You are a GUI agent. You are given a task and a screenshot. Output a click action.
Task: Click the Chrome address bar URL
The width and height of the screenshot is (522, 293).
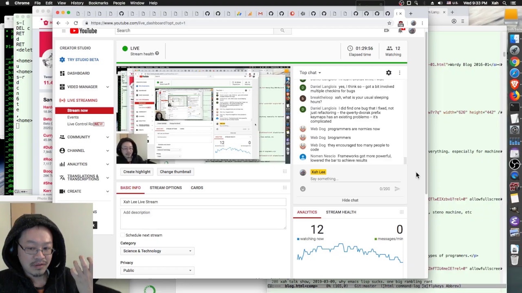[x=138, y=23]
